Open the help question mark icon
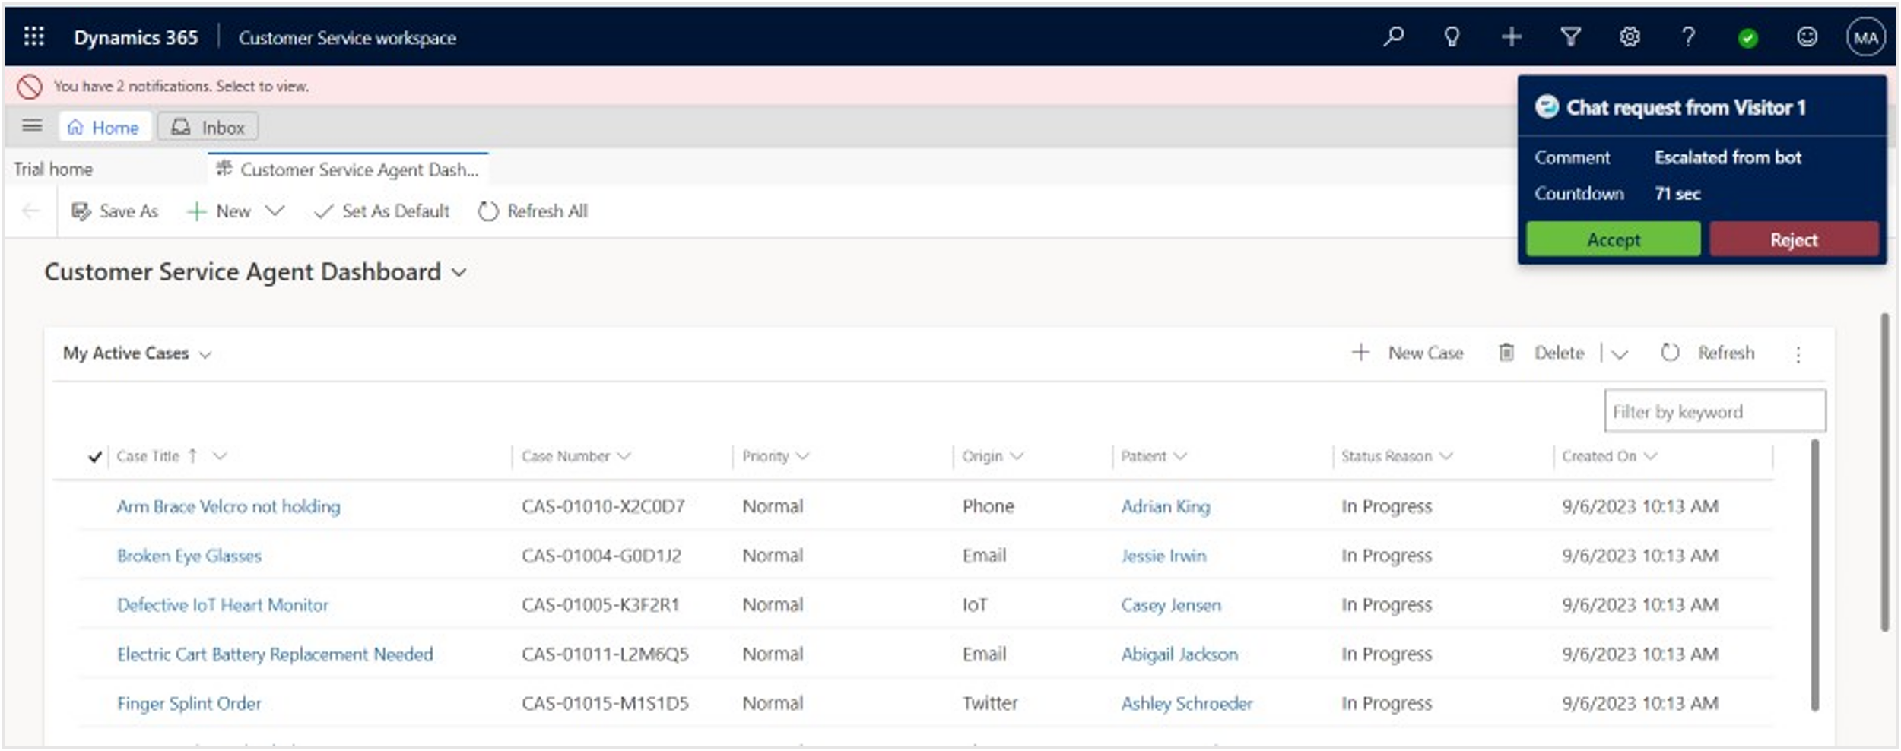 pyautogui.click(x=1688, y=36)
